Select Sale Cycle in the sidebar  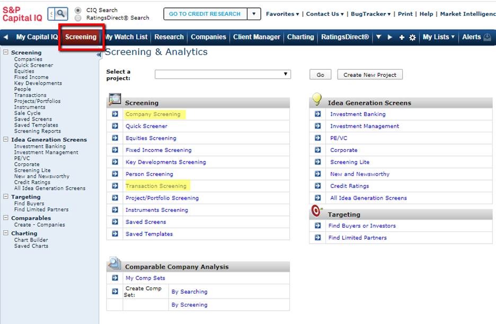click(27, 113)
